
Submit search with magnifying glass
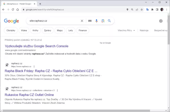(x=109, y=21)
